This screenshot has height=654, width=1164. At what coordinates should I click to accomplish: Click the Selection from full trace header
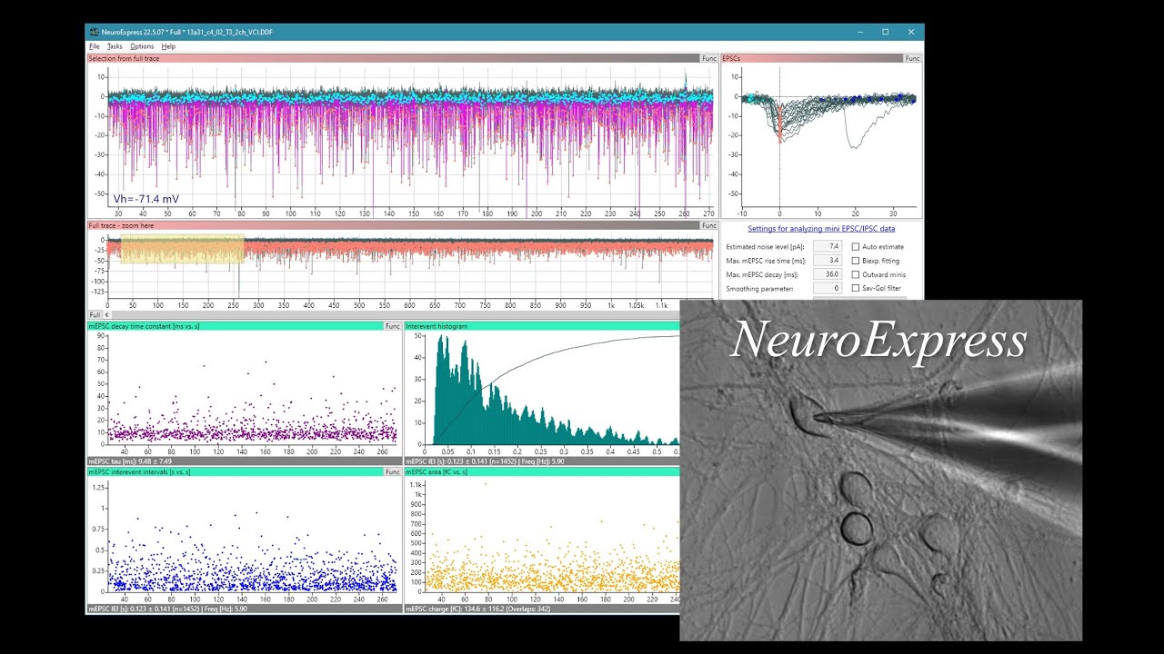pos(393,58)
